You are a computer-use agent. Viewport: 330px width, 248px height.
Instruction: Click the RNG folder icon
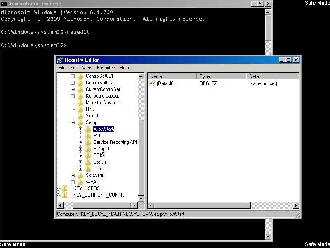coord(80,109)
